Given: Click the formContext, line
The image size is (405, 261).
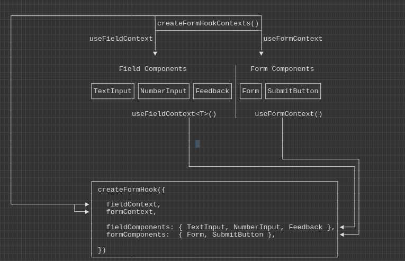Looking at the screenshot, I should [131, 212].
